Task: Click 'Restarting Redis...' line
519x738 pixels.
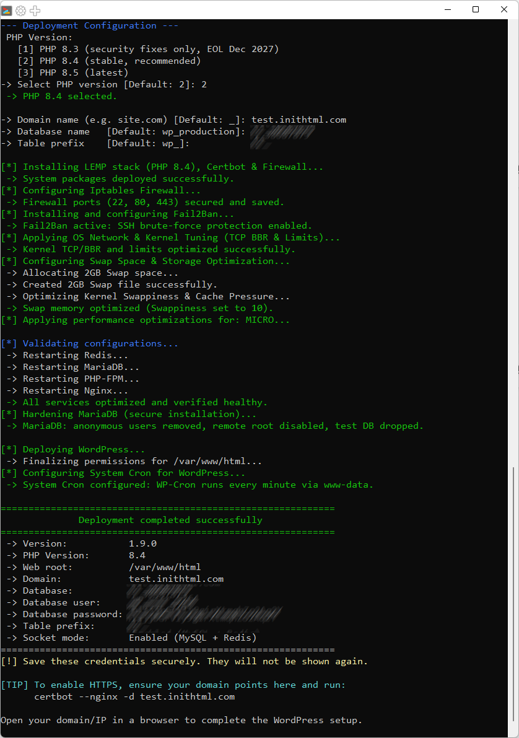Action: pyautogui.click(x=68, y=355)
